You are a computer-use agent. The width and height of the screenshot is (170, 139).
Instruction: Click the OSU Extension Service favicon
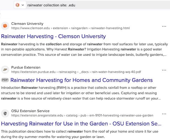pos(5,113)
